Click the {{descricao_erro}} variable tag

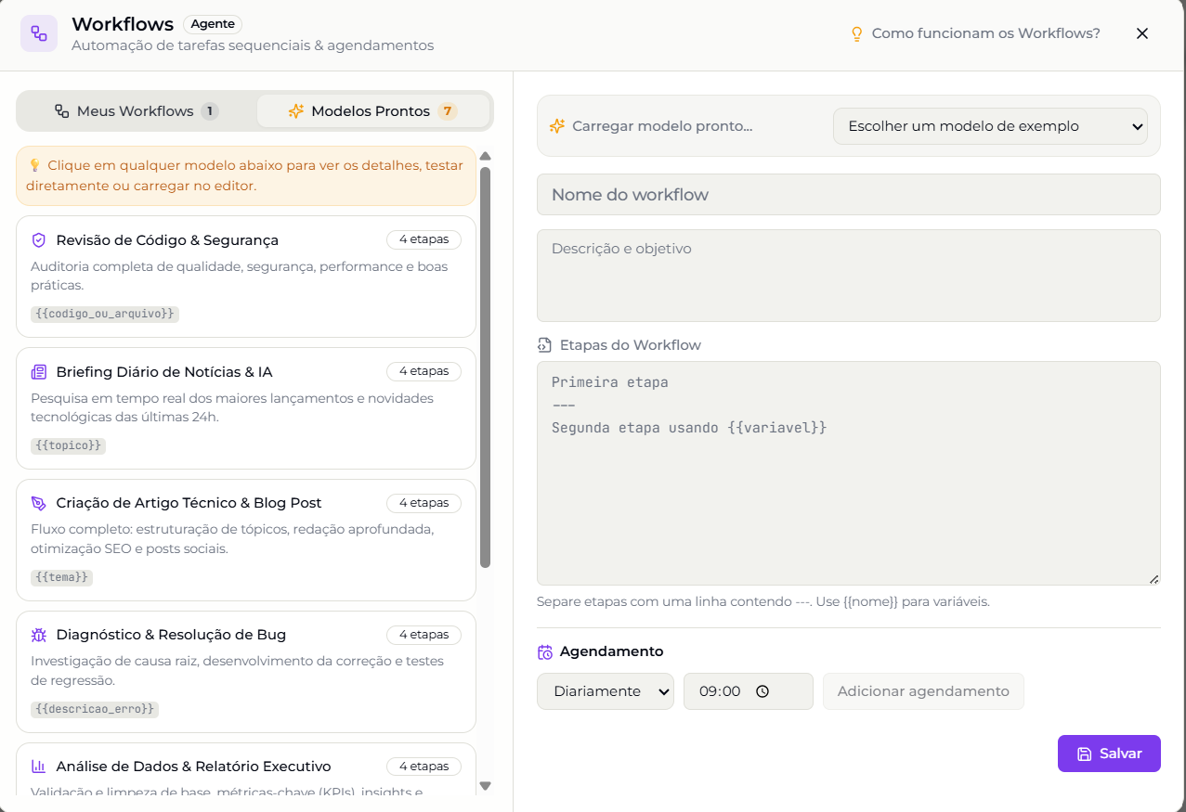point(95,709)
